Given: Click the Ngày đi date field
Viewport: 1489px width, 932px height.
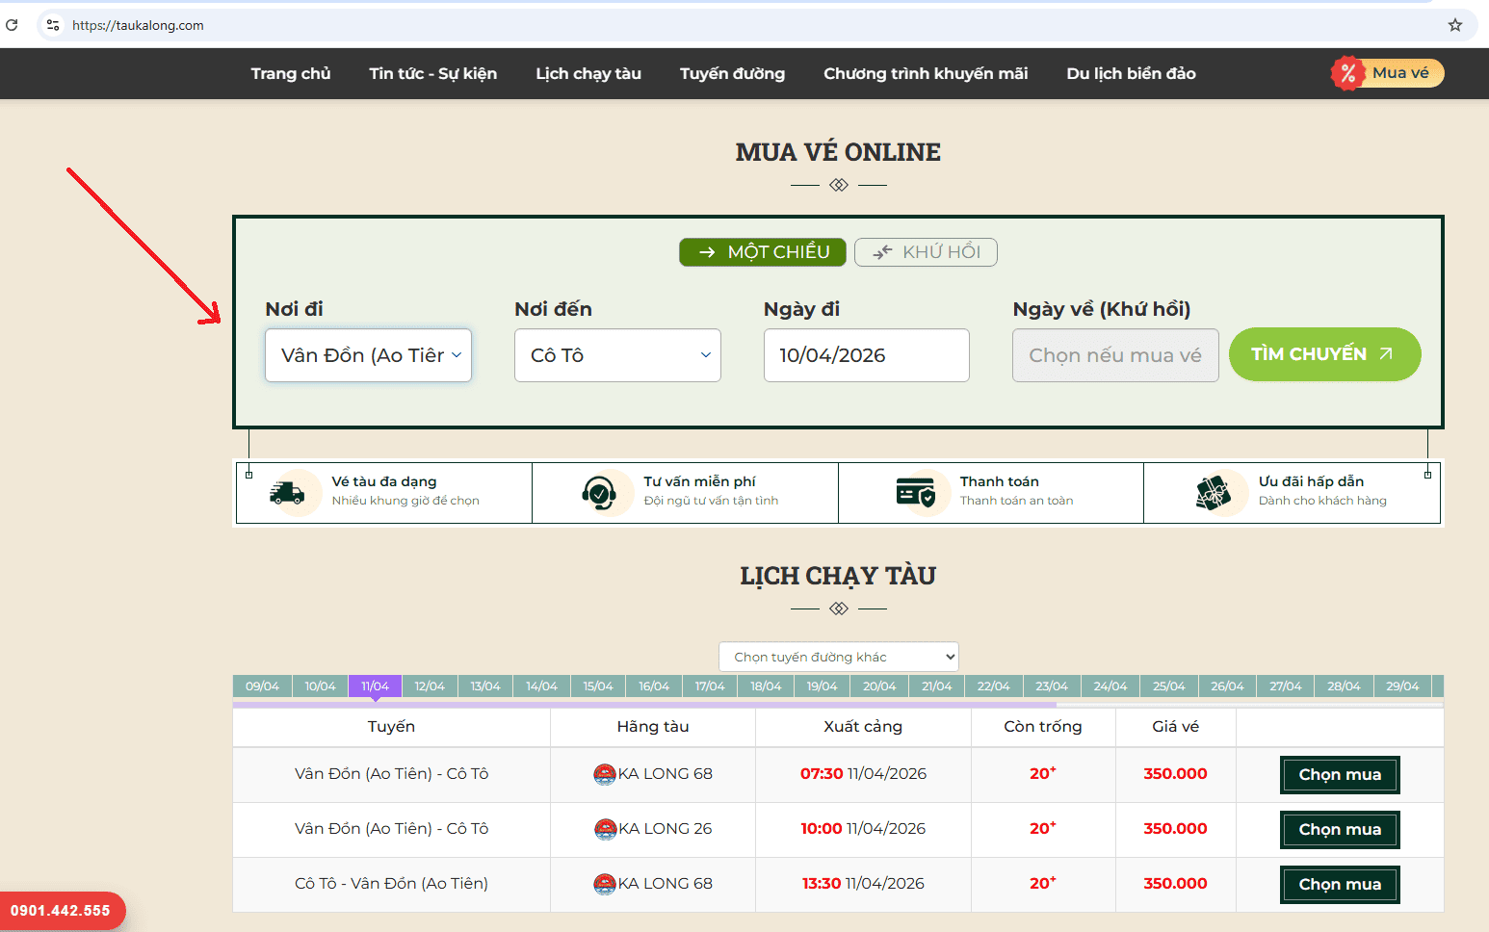Looking at the screenshot, I should tap(866, 355).
